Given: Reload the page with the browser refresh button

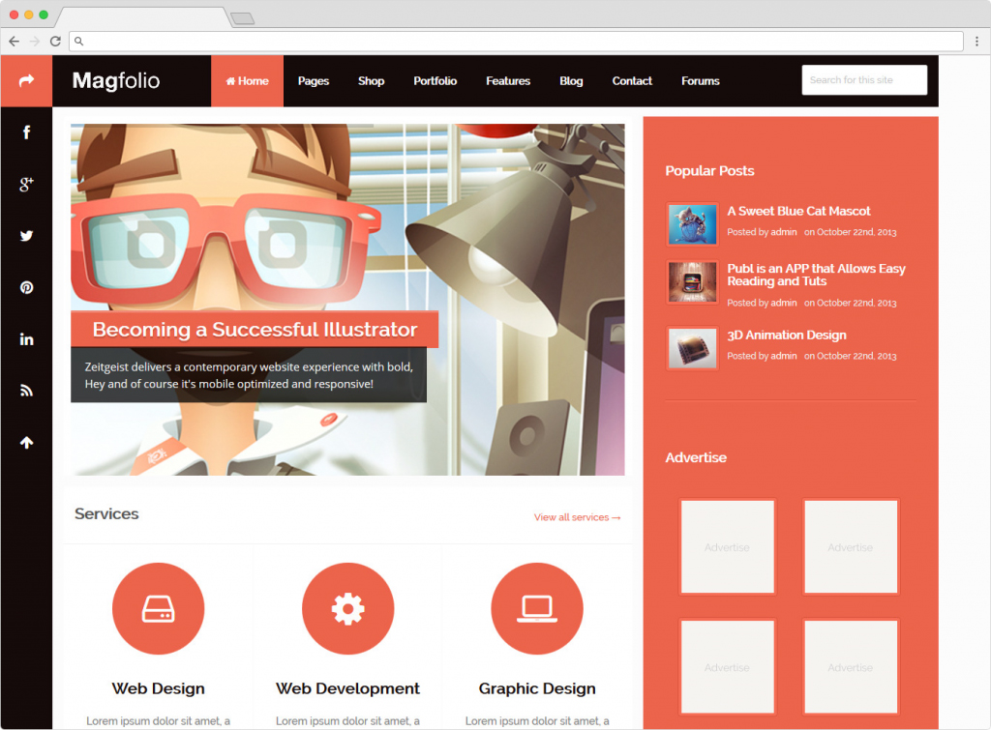Looking at the screenshot, I should tap(55, 42).
